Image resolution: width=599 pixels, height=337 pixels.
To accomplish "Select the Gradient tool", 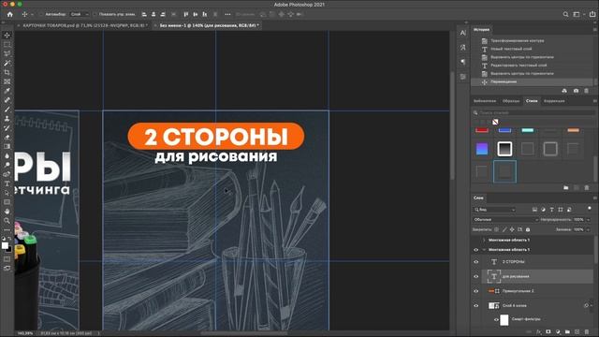I will point(7,146).
